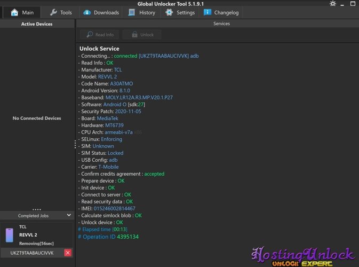This screenshot has width=359, height=267.
Task: Click the Carrier T-Mobile value
Action: tap(108, 167)
